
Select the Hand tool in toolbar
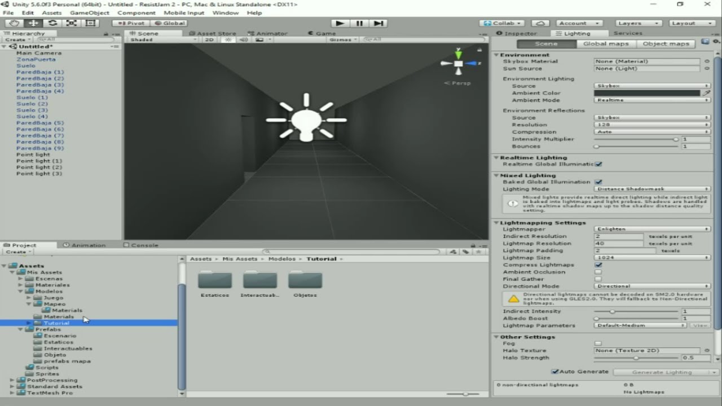click(14, 23)
